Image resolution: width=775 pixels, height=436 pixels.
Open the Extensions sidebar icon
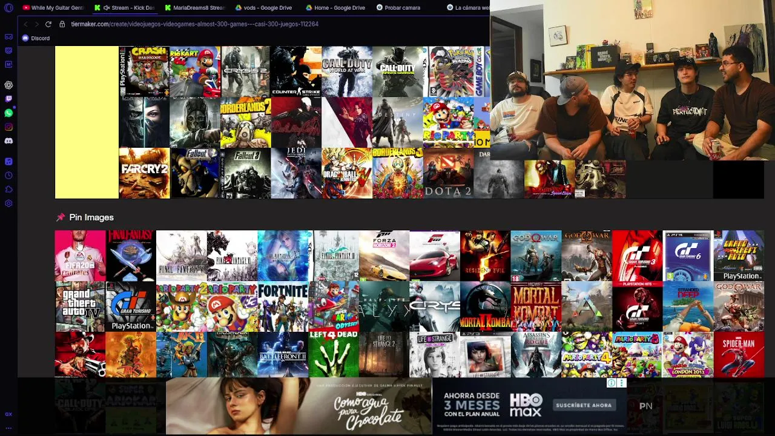coord(8,190)
